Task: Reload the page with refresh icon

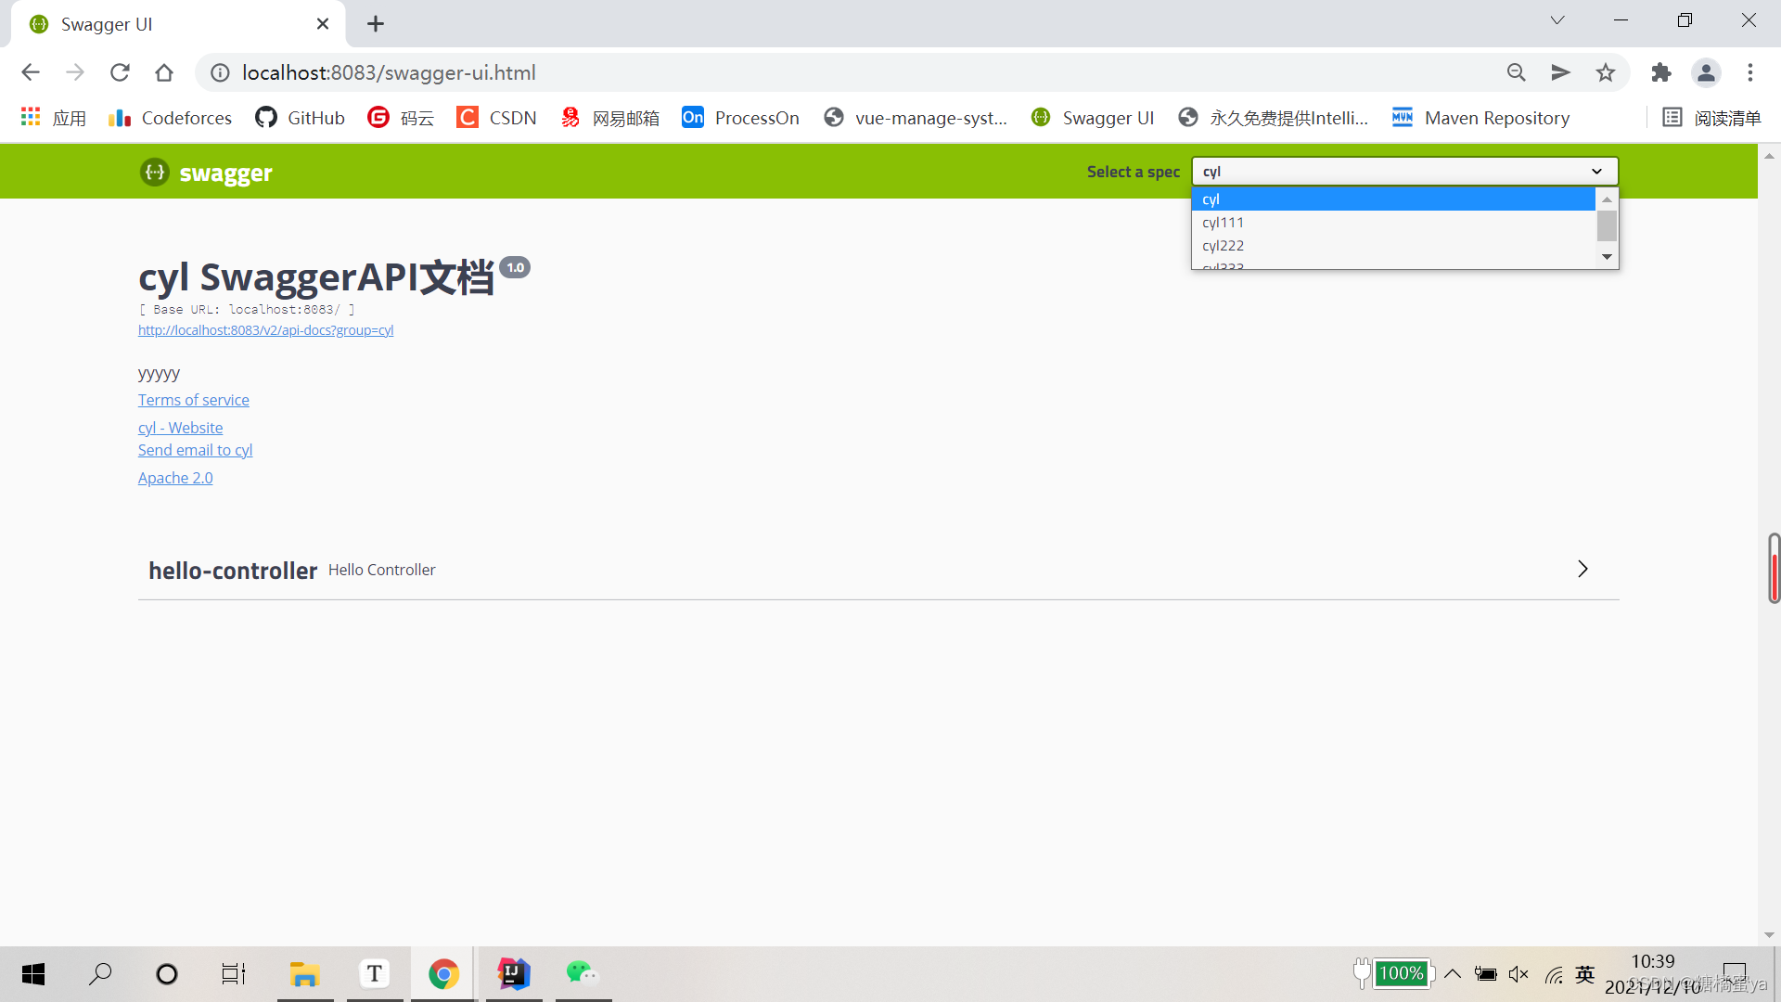Action: pyautogui.click(x=120, y=72)
